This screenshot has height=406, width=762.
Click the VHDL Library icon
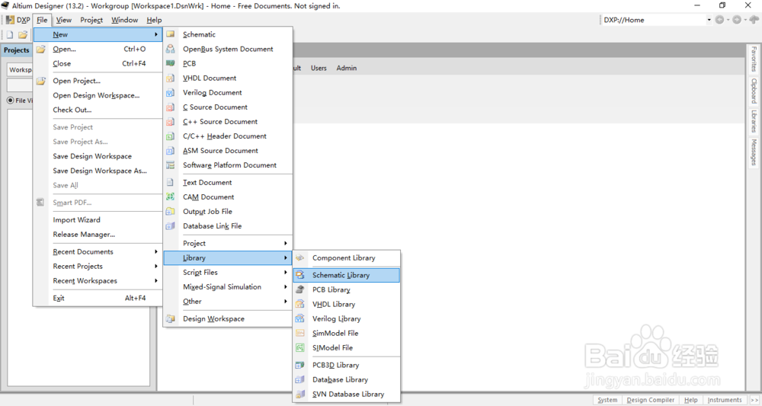(299, 304)
